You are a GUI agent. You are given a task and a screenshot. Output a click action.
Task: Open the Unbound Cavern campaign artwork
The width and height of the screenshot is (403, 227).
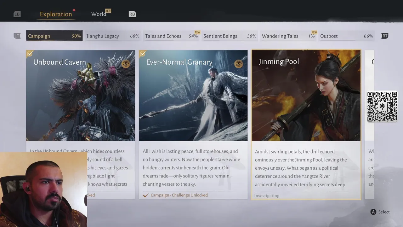click(x=80, y=96)
